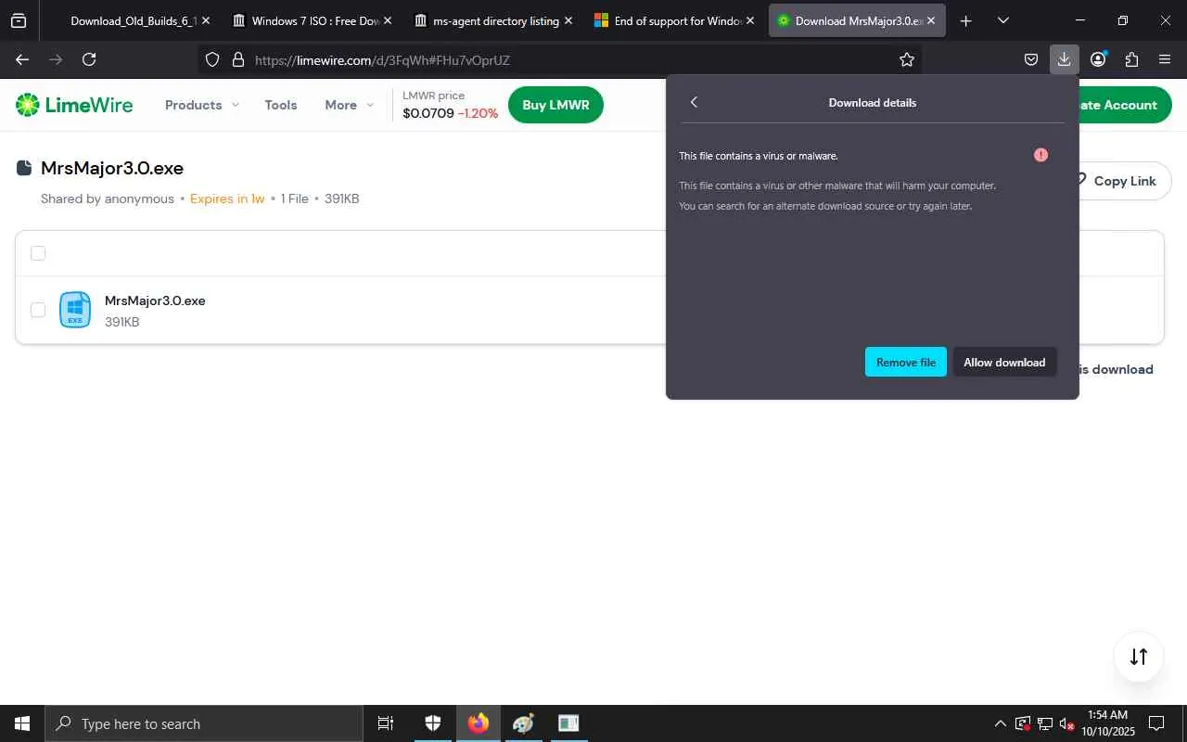
Task: Click the Windows taskbar search box
Action: 204,723
